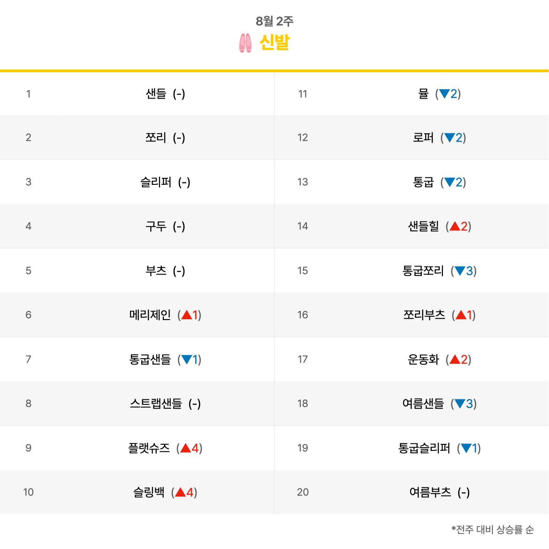Select the 스트랩샌들 keyword entry

pyautogui.click(x=156, y=404)
